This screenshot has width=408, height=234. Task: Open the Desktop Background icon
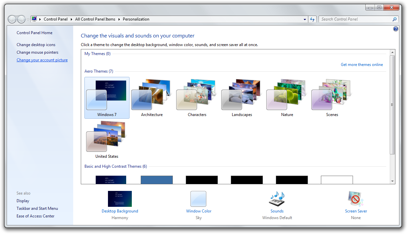click(x=120, y=199)
